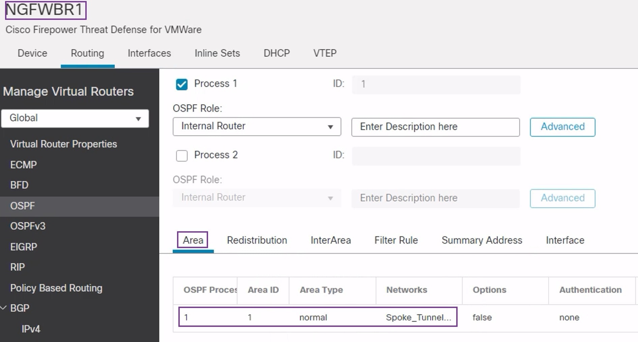Click the Advanced button for Process 1
The height and width of the screenshot is (342, 638).
[x=562, y=127]
